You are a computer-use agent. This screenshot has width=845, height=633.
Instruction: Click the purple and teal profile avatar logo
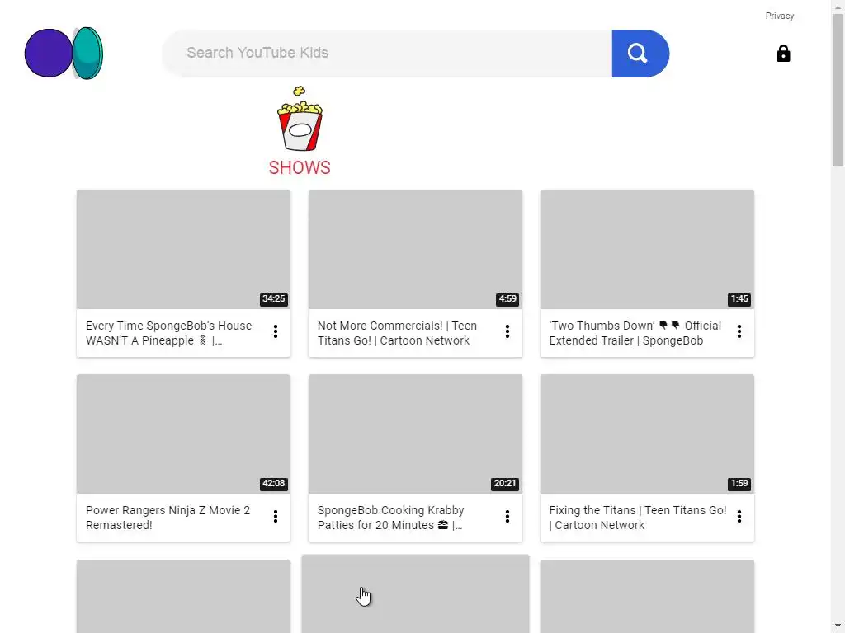(x=64, y=54)
